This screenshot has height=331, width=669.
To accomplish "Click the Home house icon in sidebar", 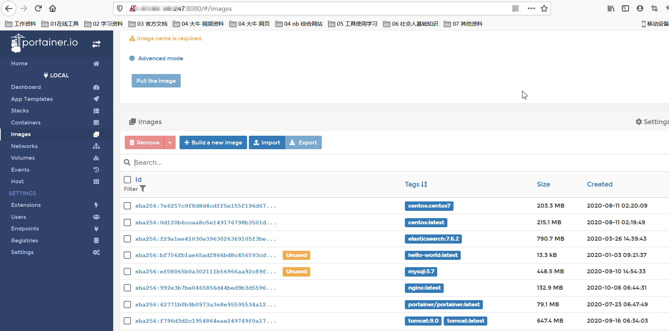I will tap(96, 64).
